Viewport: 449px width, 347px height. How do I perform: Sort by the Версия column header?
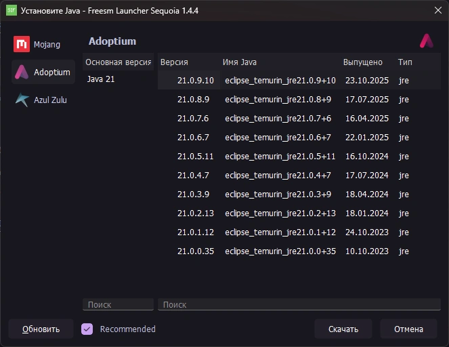pyautogui.click(x=189, y=62)
